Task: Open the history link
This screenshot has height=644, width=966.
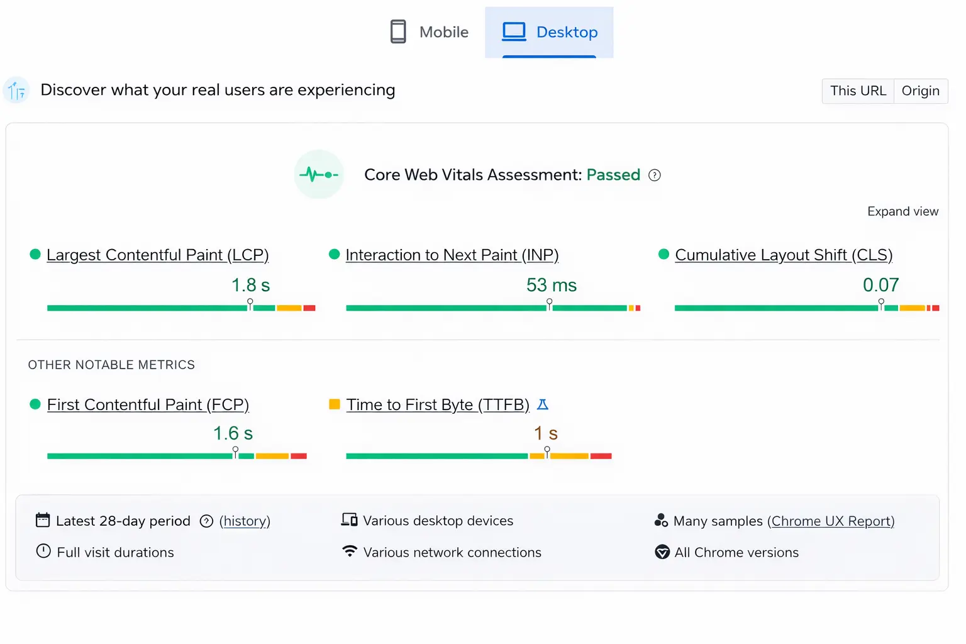Action: click(245, 521)
